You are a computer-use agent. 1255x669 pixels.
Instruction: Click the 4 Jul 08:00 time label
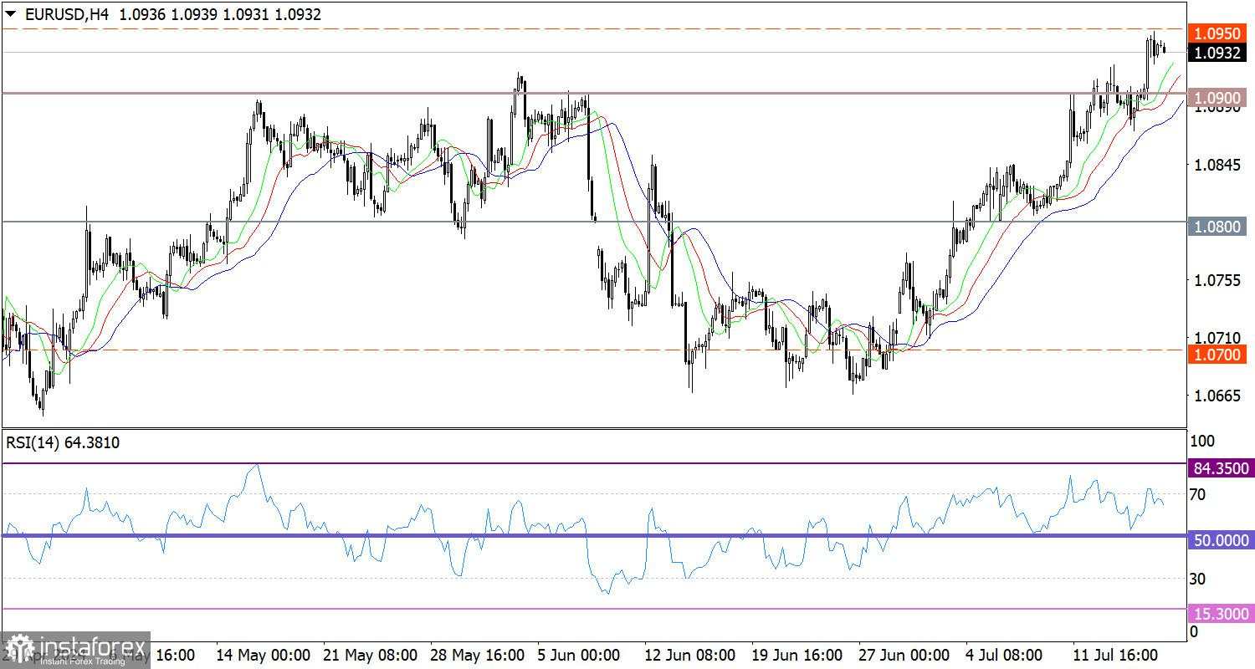click(1005, 654)
